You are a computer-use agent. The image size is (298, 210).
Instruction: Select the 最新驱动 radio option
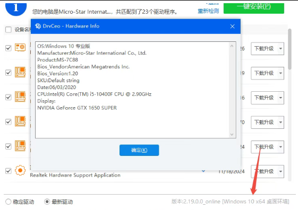pyautogui.click(x=47, y=202)
